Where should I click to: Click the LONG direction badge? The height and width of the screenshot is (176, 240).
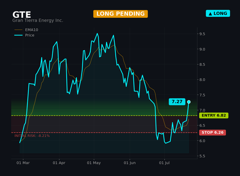point(218,13)
